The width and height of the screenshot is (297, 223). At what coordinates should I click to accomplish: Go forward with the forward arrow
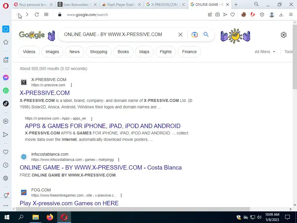(x=27, y=15)
